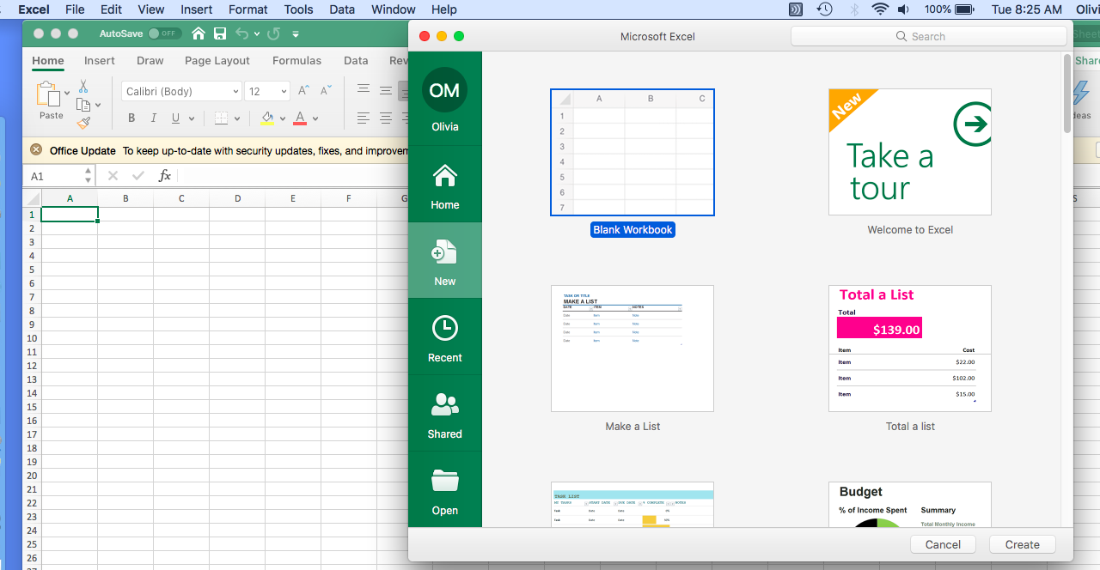Open the Formulas ribbon tab
The height and width of the screenshot is (570, 1100).
[296, 61]
